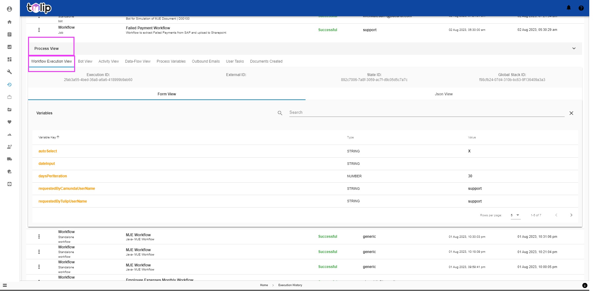
Task: Open the people management icon in sidebar
Action: [9, 146]
